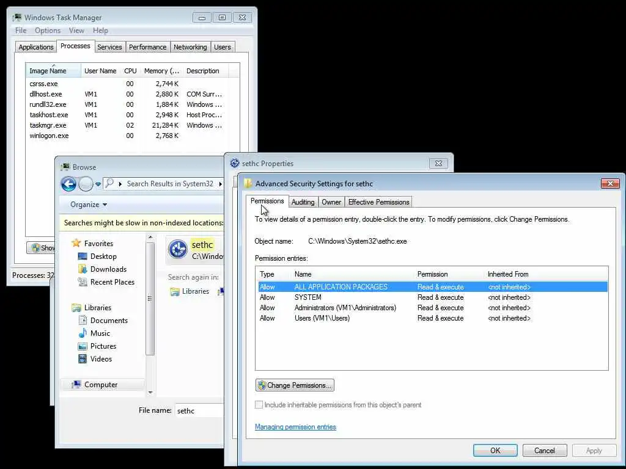The image size is (626, 469).
Task: Open the File menu in Task Manager
Action: 21,31
